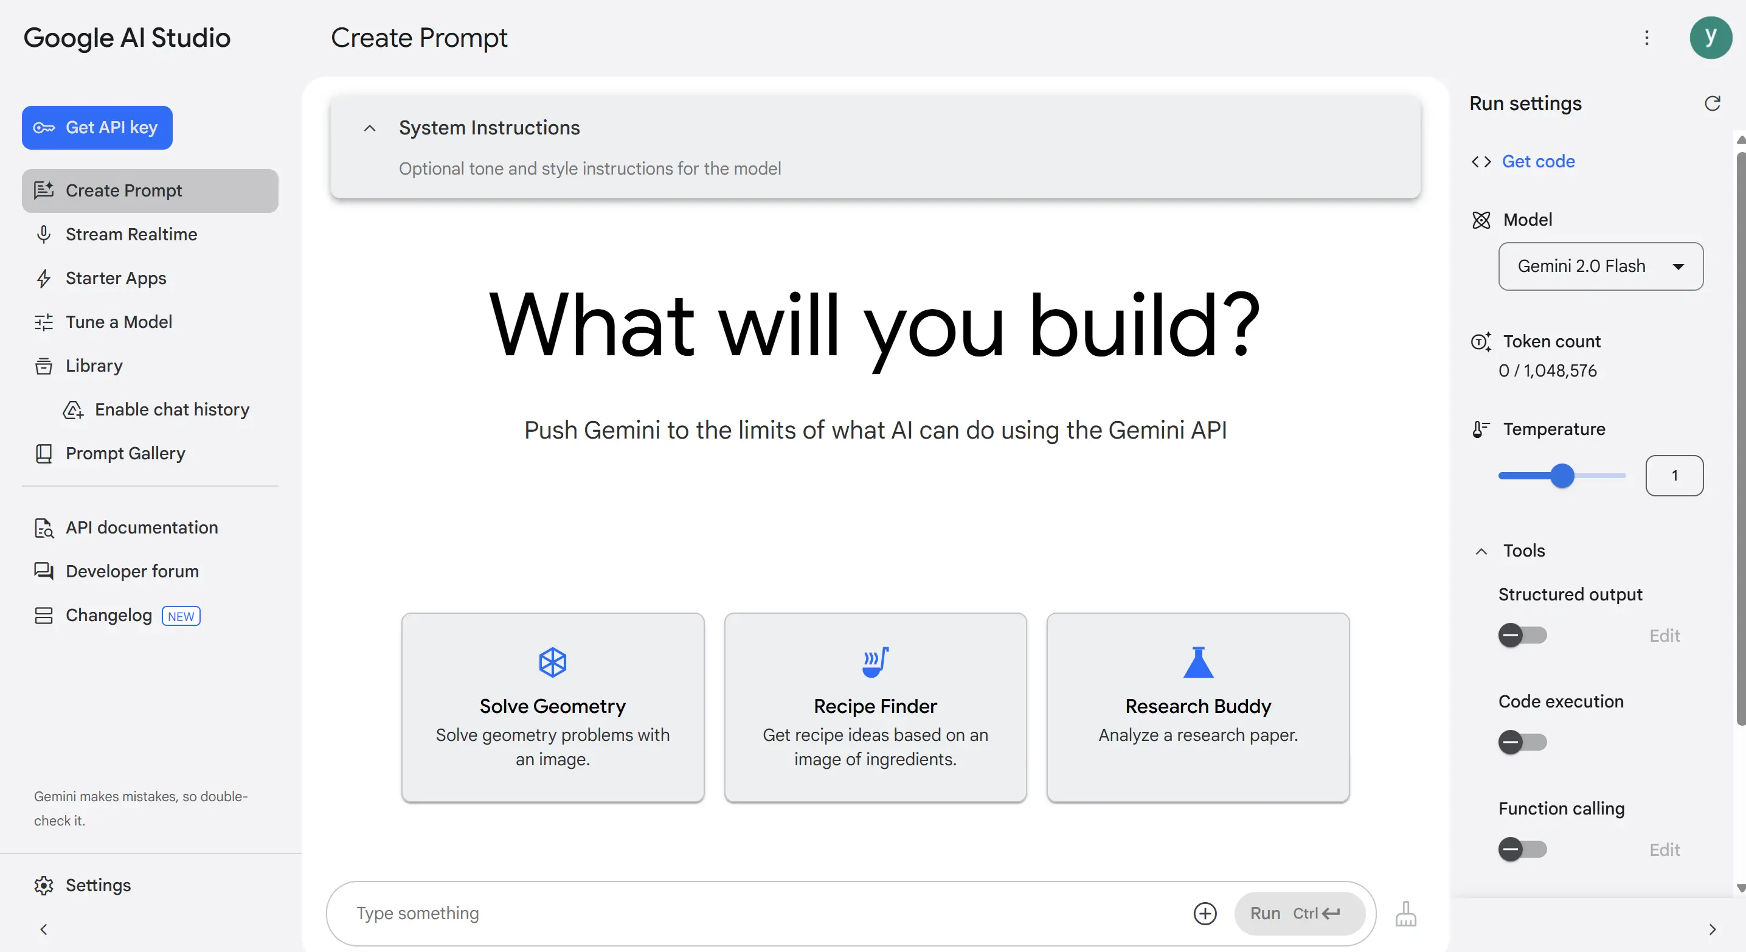The width and height of the screenshot is (1746, 952).
Task: Reset run settings with refresh icon
Action: point(1712,103)
